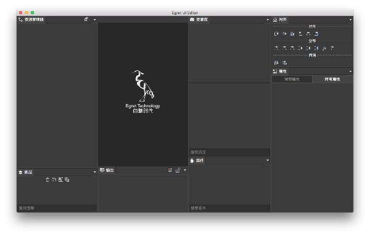
Task: Open the 图层 panel dropdown arrow
Action: 95,172
